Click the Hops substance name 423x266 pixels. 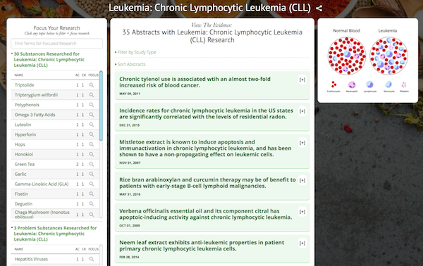(x=20, y=144)
